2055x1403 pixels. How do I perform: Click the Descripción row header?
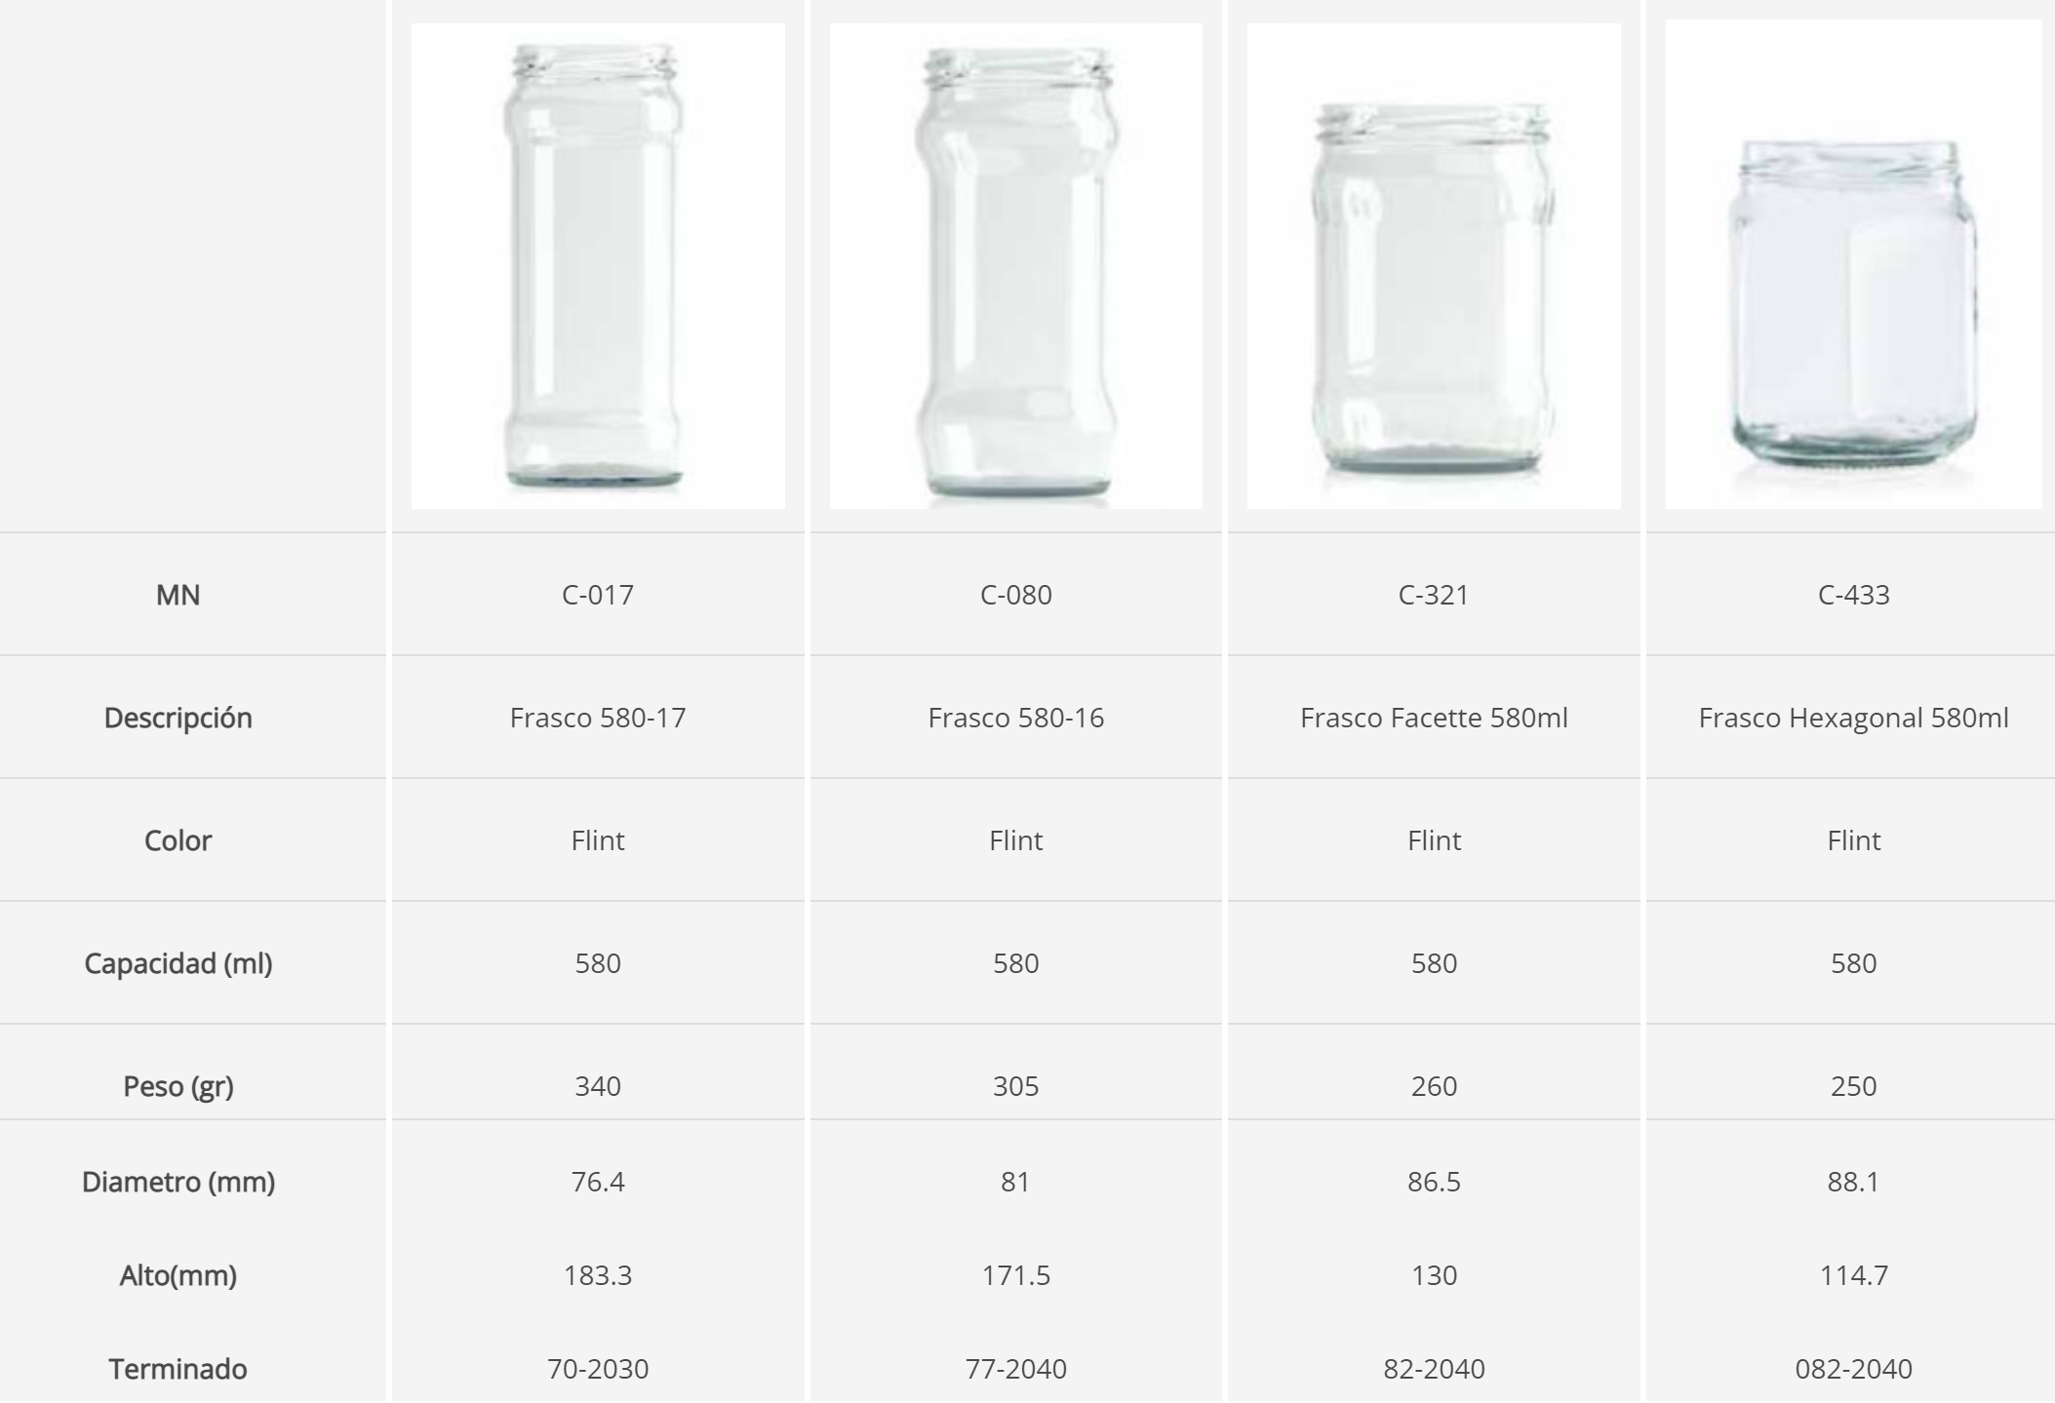[178, 718]
